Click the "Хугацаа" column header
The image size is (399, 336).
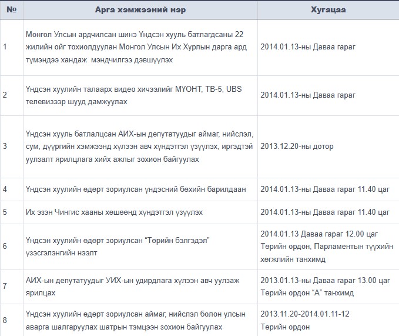[328, 9]
